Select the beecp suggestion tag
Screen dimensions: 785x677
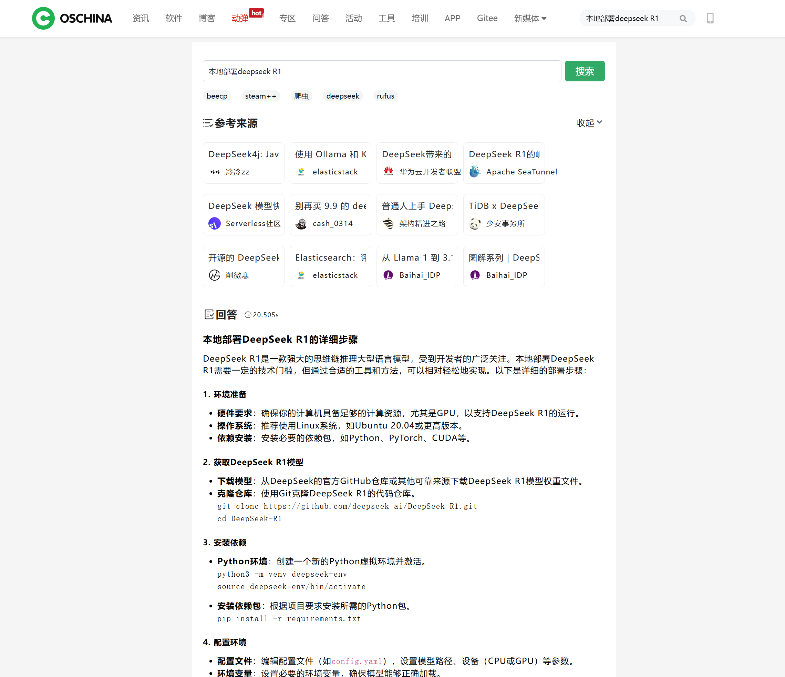pyautogui.click(x=217, y=96)
